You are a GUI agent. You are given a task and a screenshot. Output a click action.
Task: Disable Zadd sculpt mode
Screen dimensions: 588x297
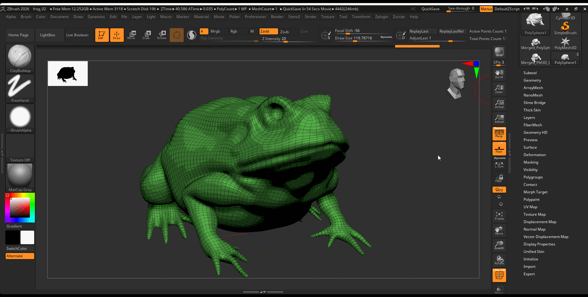click(x=268, y=31)
